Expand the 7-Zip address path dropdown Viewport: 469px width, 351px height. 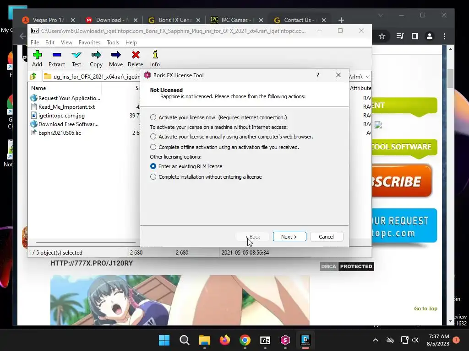pos(368,77)
